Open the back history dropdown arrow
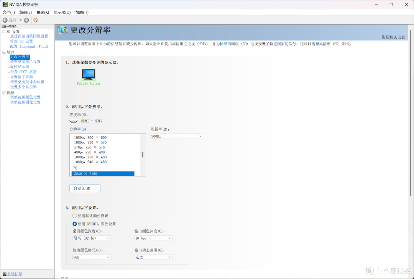414x279 pixels. (x=21, y=20)
